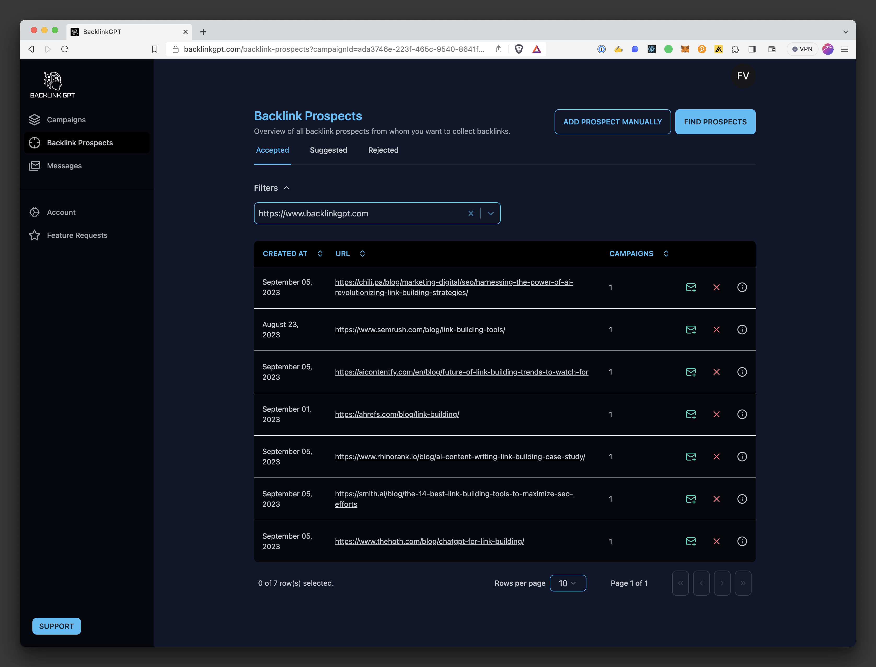The image size is (876, 667).
Task: Switch to the Rejected tab
Action: [383, 150]
